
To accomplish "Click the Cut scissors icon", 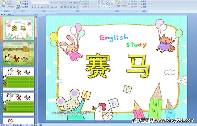I will point(8,1).
